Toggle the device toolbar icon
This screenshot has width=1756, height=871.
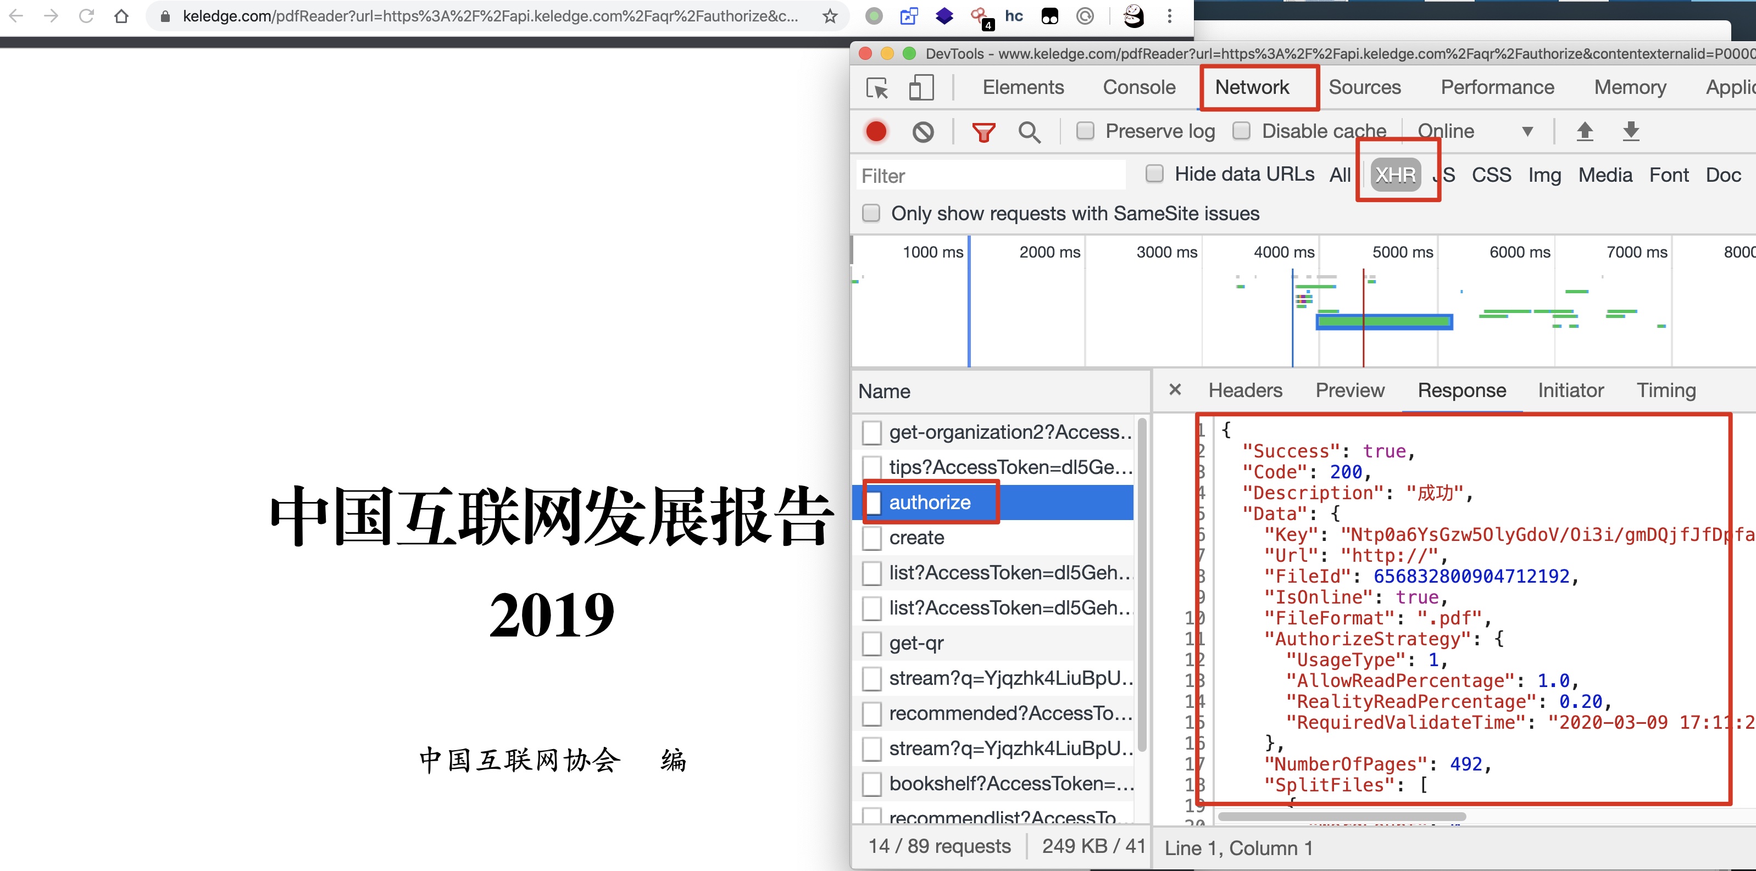[920, 88]
